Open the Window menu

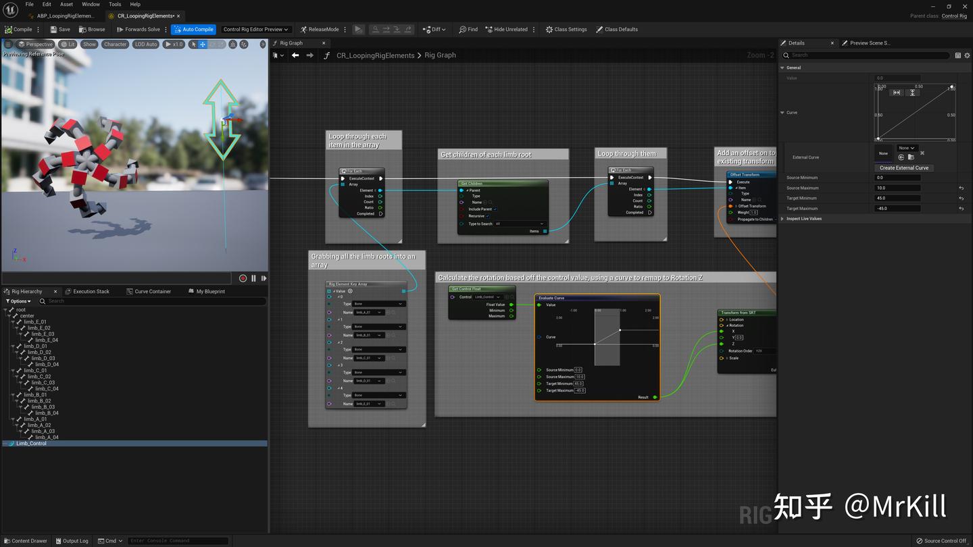point(91,4)
